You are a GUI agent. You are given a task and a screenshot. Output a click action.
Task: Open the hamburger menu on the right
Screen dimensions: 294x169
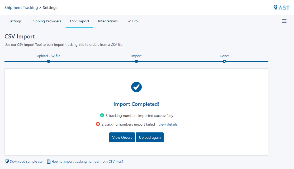coord(284,21)
